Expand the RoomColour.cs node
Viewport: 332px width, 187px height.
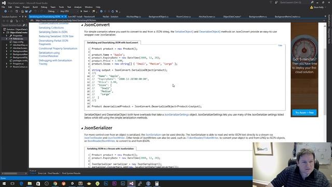[x=7, y=67]
